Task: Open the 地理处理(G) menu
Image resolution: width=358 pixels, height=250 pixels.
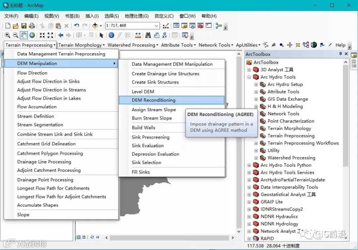Action: click(137, 16)
